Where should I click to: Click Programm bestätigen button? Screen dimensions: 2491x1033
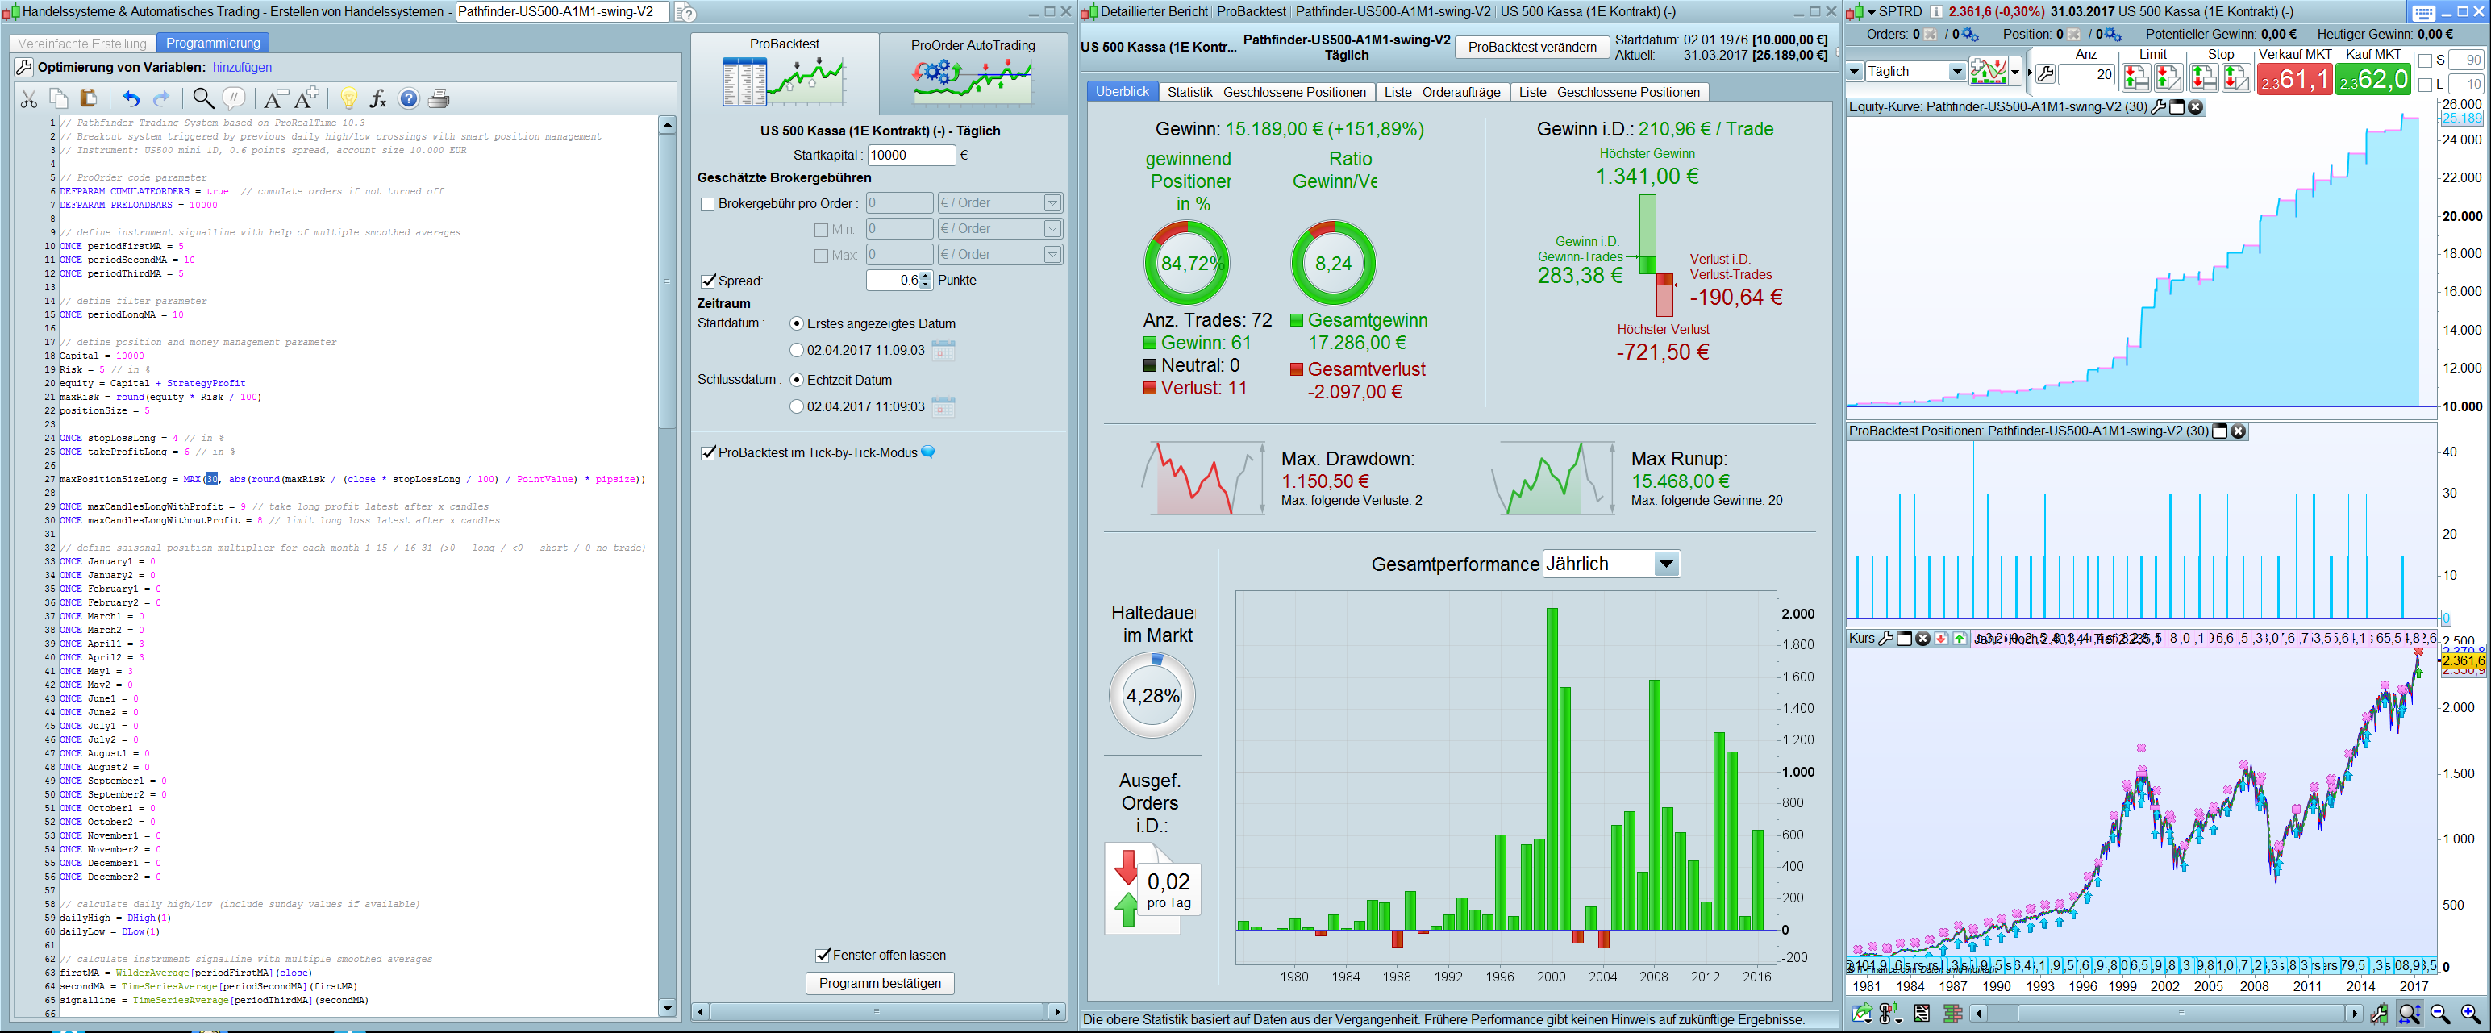pyautogui.click(x=879, y=983)
